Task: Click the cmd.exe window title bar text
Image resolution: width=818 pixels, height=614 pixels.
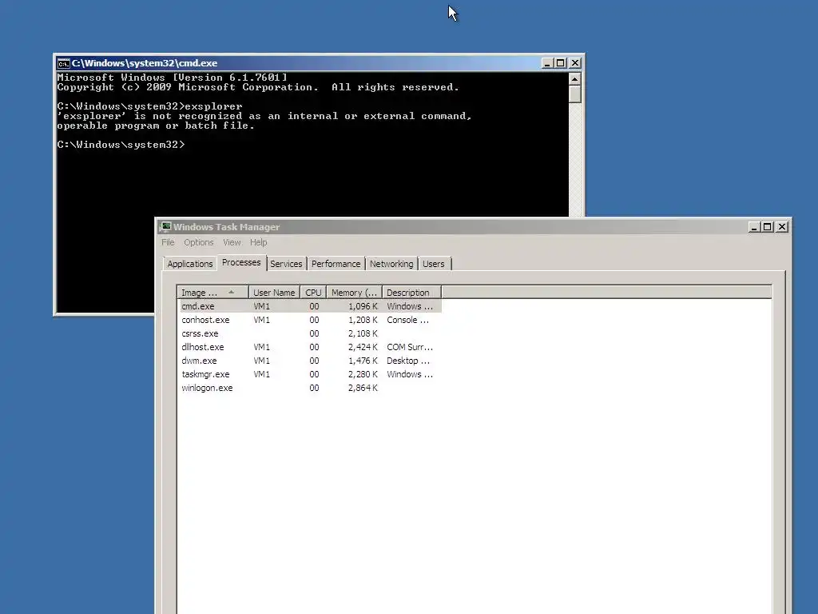Action: tap(145, 63)
